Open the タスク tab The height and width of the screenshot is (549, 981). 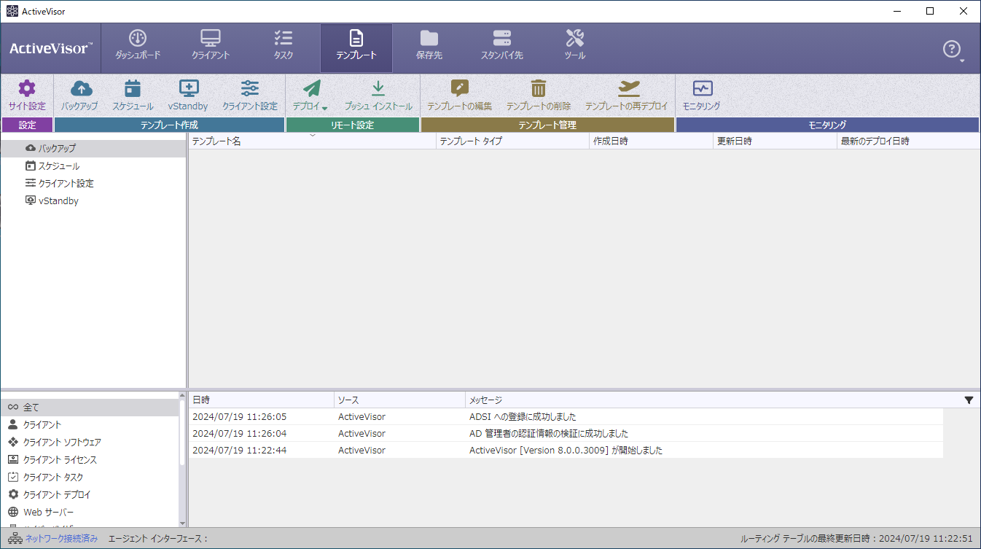click(x=284, y=47)
